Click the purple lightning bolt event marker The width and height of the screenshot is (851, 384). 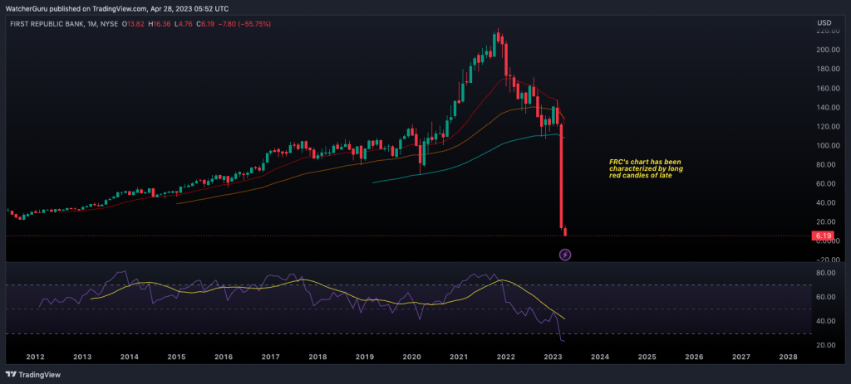[565, 255]
